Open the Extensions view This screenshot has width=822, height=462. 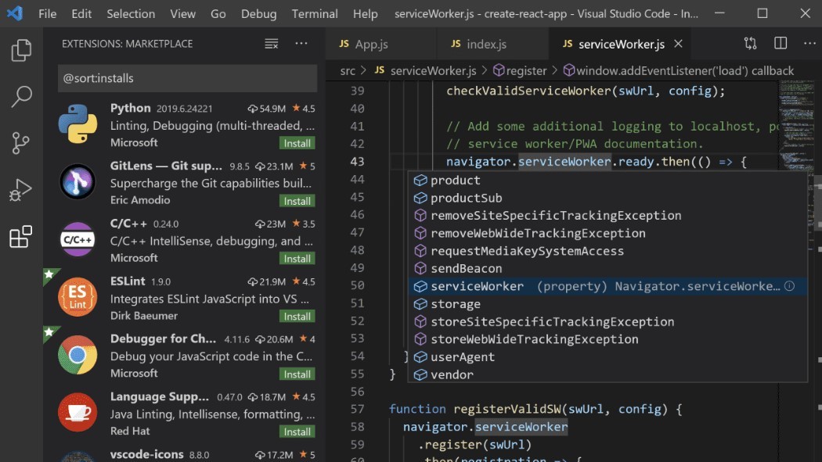20,236
